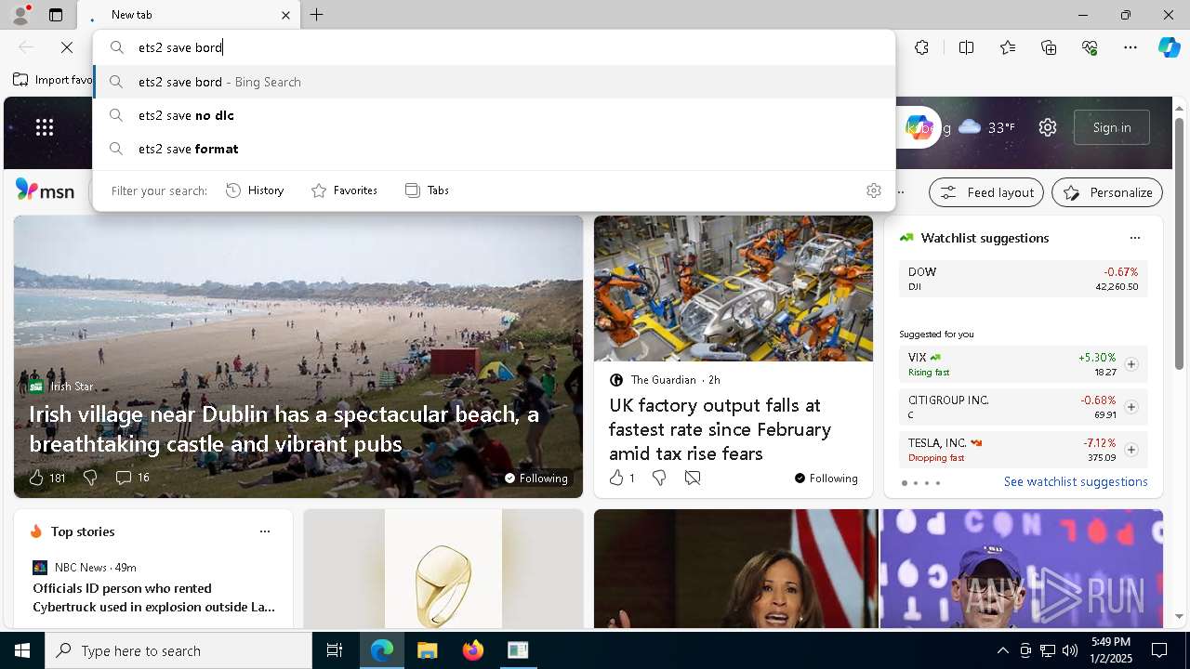
Task: Open the volume control in system tray
Action: coord(1069,650)
